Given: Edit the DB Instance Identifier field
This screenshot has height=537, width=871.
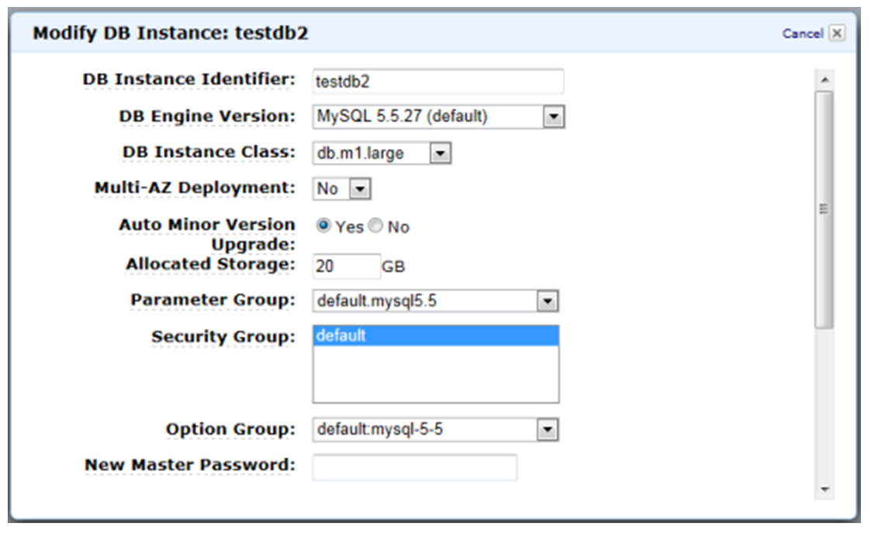Looking at the screenshot, I should pyautogui.click(x=438, y=81).
